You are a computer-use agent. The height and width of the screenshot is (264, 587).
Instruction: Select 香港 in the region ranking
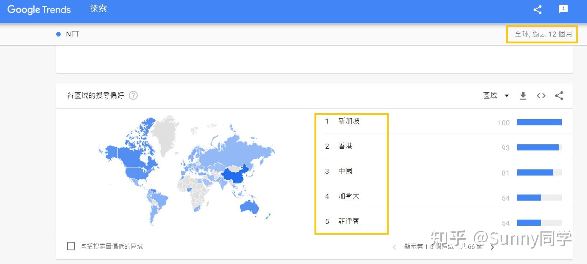click(x=345, y=146)
